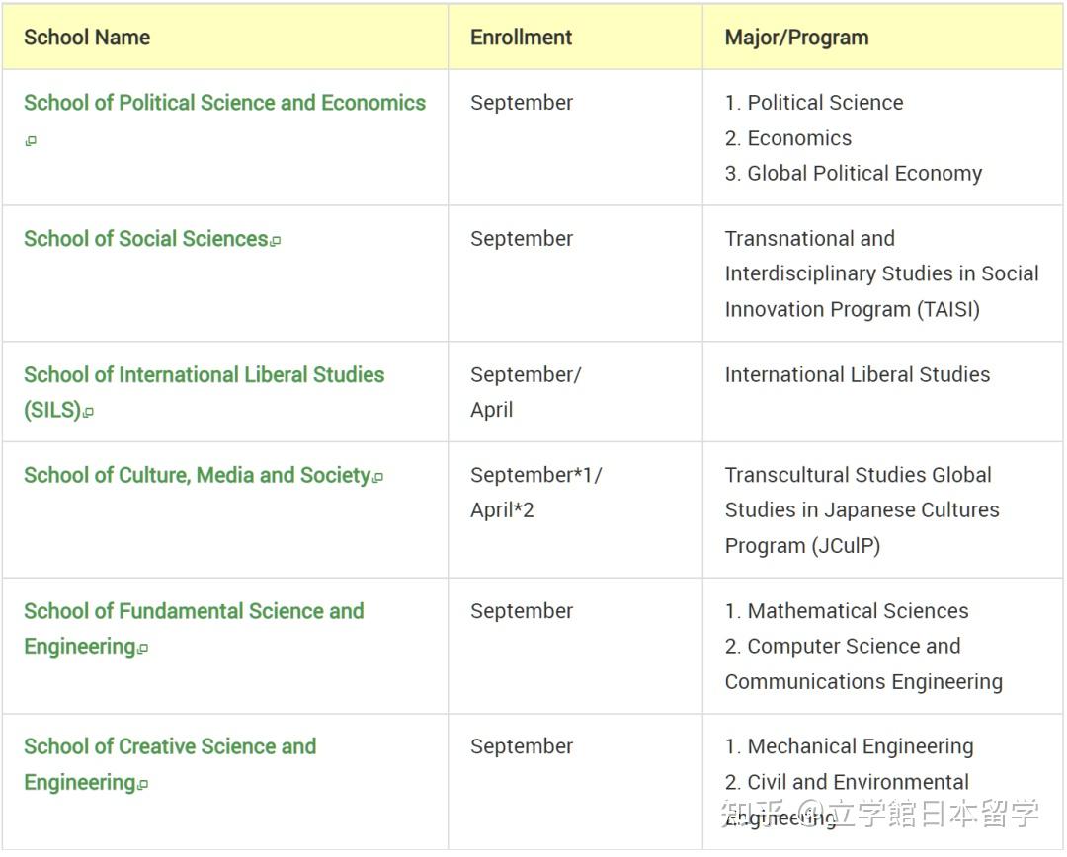This screenshot has height=857, width=1067.
Task: Click external-link icon after Fundamental Science Engineering
Action: coord(142,649)
